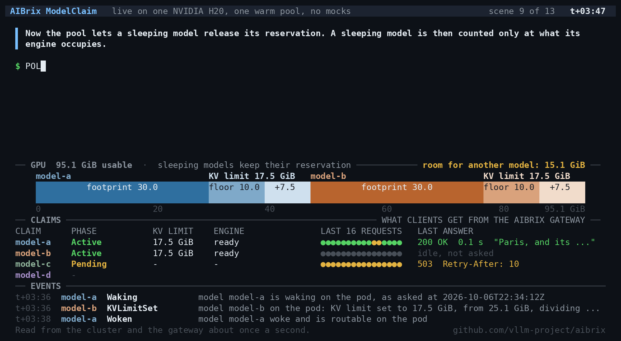Click the CLAIMS section header

(x=46, y=220)
